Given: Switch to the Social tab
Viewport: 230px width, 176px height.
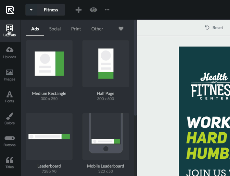Looking at the screenshot, I should click(x=55, y=29).
